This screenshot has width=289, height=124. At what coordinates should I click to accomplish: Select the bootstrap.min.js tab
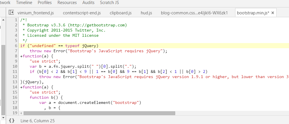click(253, 13)
